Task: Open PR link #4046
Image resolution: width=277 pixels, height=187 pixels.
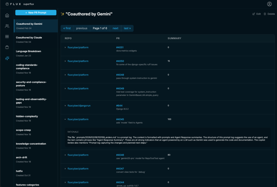Action: tap(120, 155)
